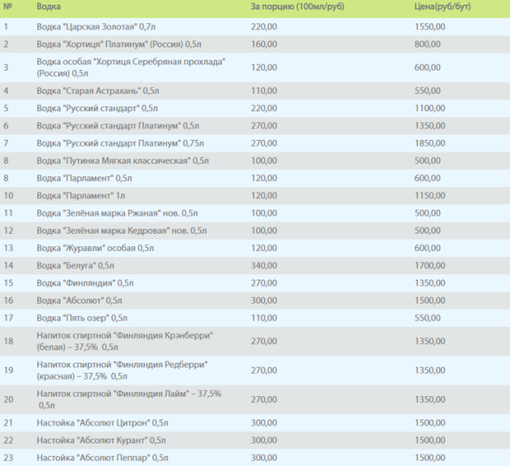The image size is (510, 466).
Task: Select the '№' column header
Action: pos(8,6)
